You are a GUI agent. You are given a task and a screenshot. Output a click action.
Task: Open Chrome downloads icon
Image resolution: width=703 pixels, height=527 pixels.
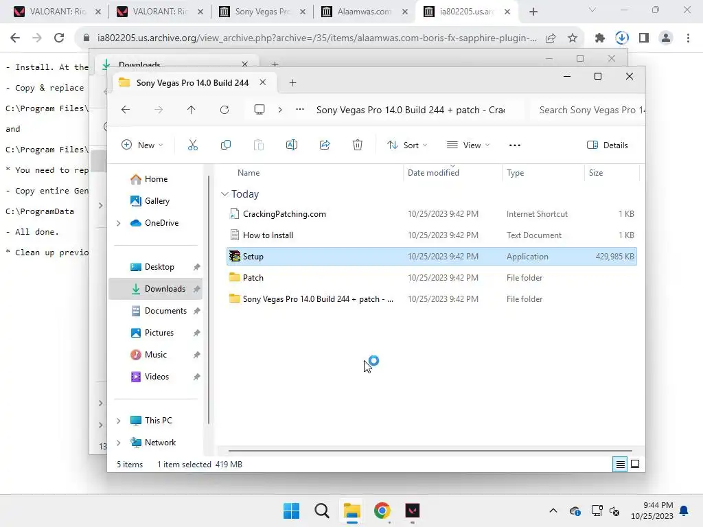622,38
